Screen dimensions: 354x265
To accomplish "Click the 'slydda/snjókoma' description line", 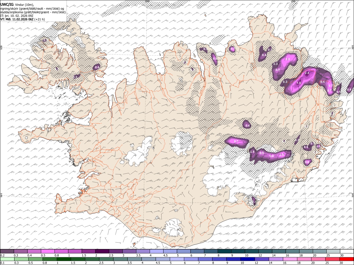I will coord(33,12).
